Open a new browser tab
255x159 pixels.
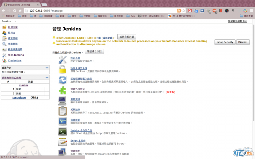click(x=44, y=5)
